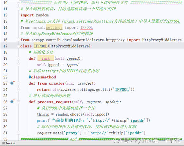Click fold end marker on line 20
Screen dimensions: 184x146
18,65
